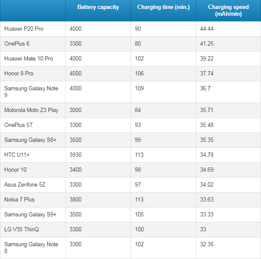Click battery capacity of Huawei P20 Pro

point(75,29)
